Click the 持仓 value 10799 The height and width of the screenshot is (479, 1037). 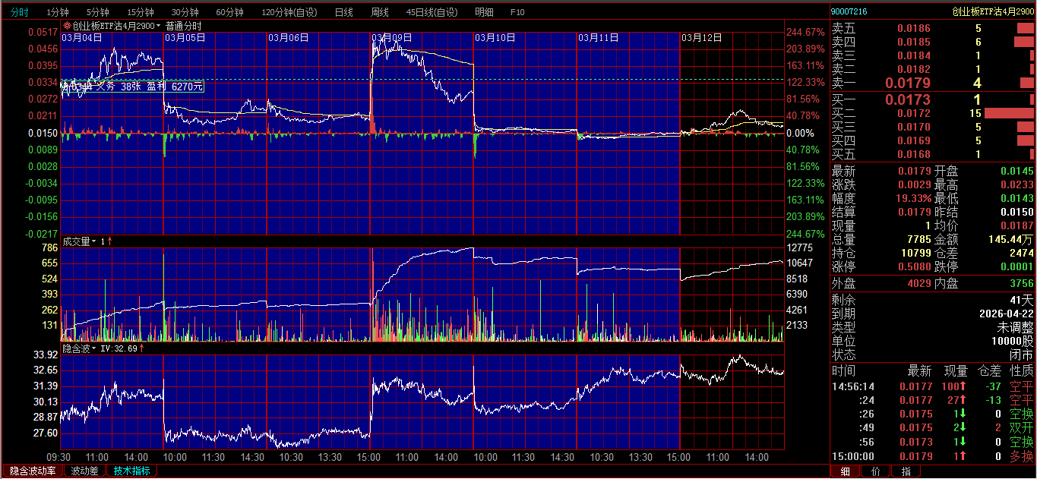(x=915, y=253)
